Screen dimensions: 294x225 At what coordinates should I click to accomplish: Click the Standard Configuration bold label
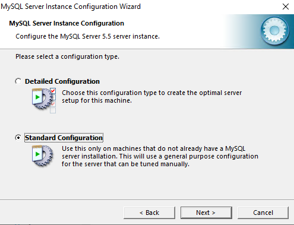pyautogui.click(x=64, y=138)
